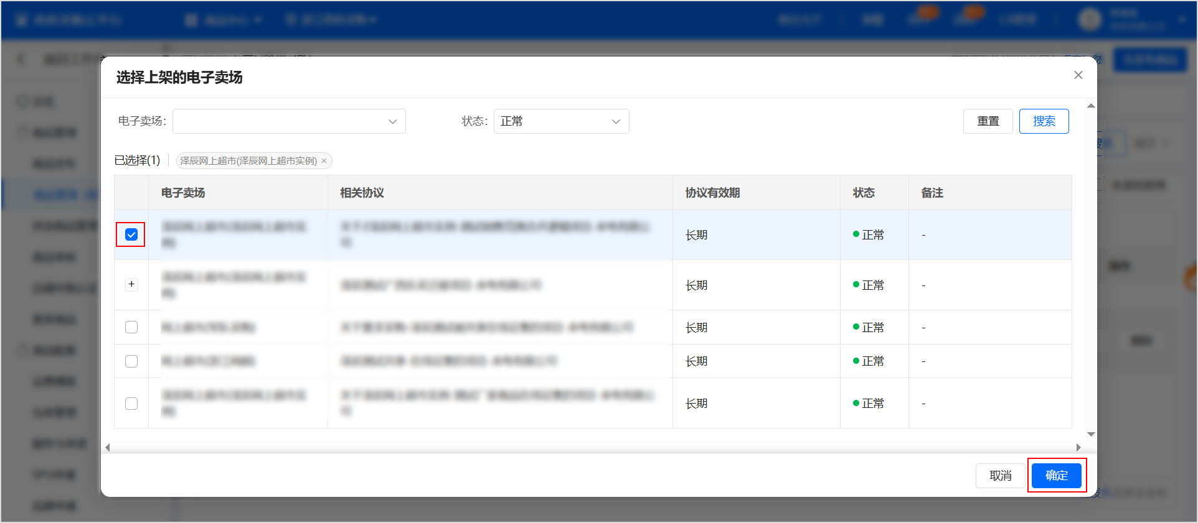Viewport: 1198px width, 523px height.
Task: Click the 电子卖场 column header
Action: point(183,193)
